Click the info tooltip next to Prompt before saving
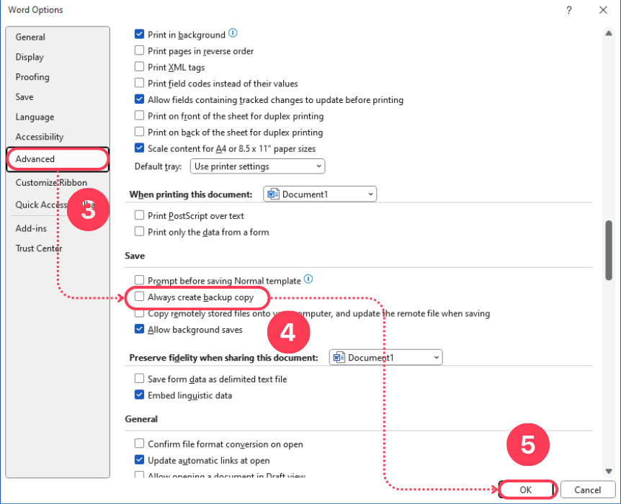This screenshot has height=504, width=621. click(308, 279)
